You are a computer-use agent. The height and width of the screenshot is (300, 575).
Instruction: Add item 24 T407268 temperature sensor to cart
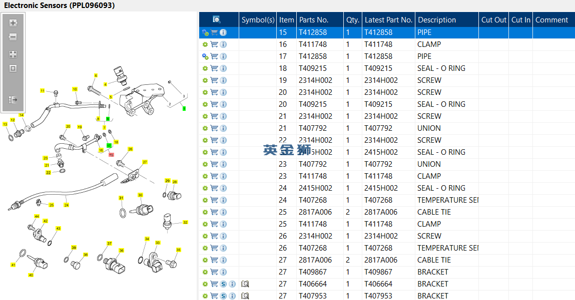(215, 200)
